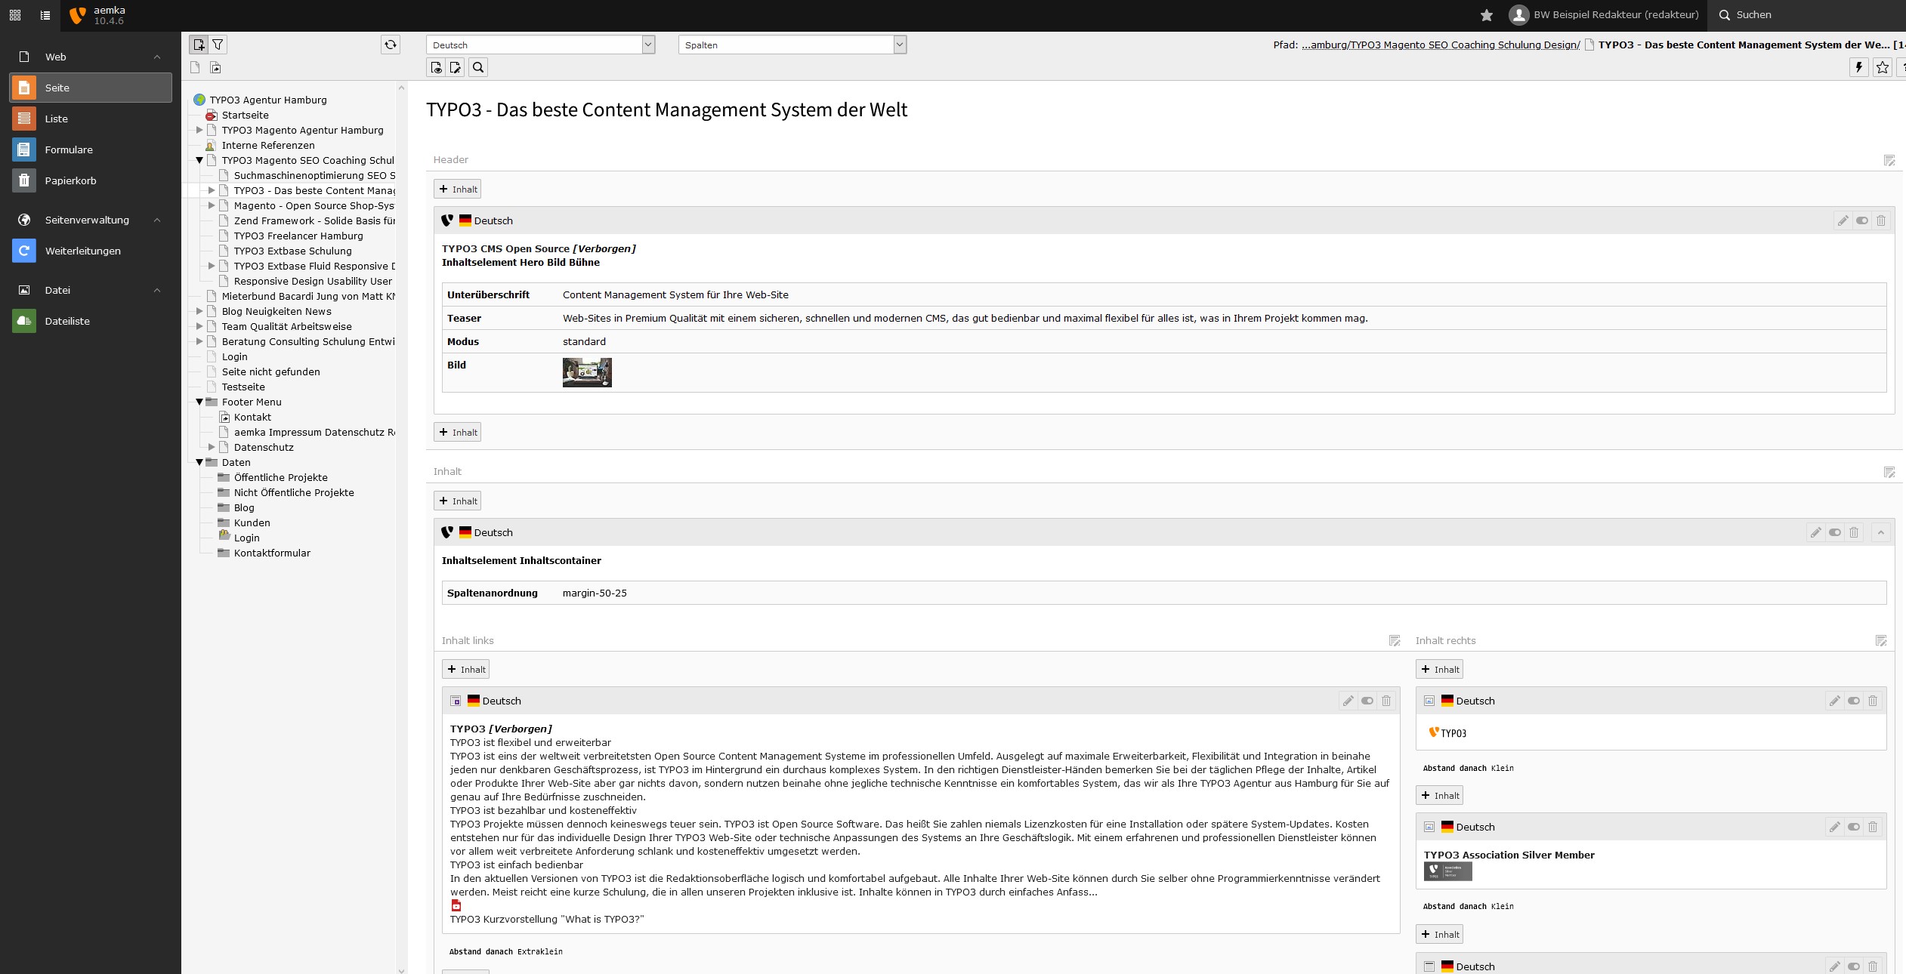The width and height of the screenshot is (1906, 974).
Task: Open the Seite module
Action: (x=91, y=88)
